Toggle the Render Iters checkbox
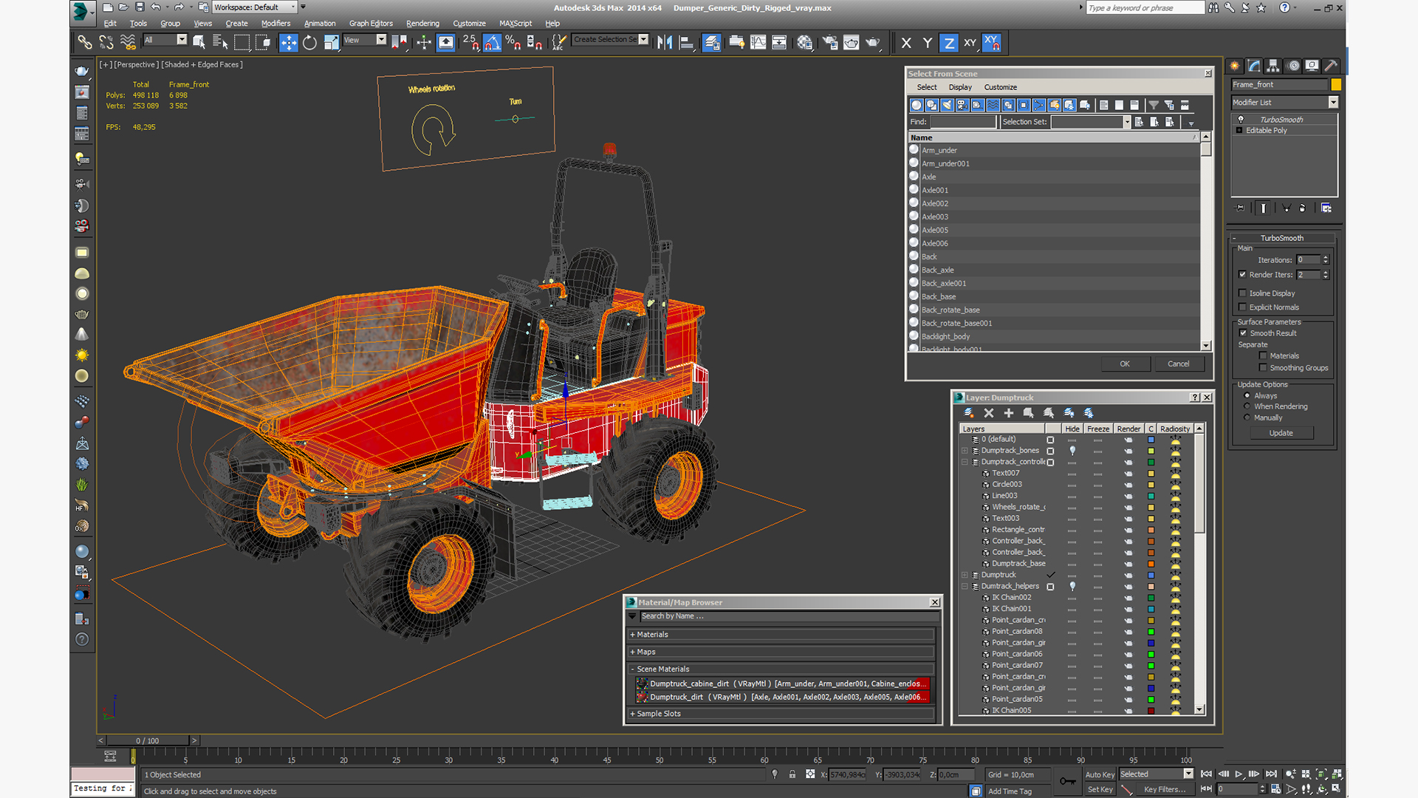Image resolution: width=1418 pixels, height=798 pixels. click(x=1242, y=275)
